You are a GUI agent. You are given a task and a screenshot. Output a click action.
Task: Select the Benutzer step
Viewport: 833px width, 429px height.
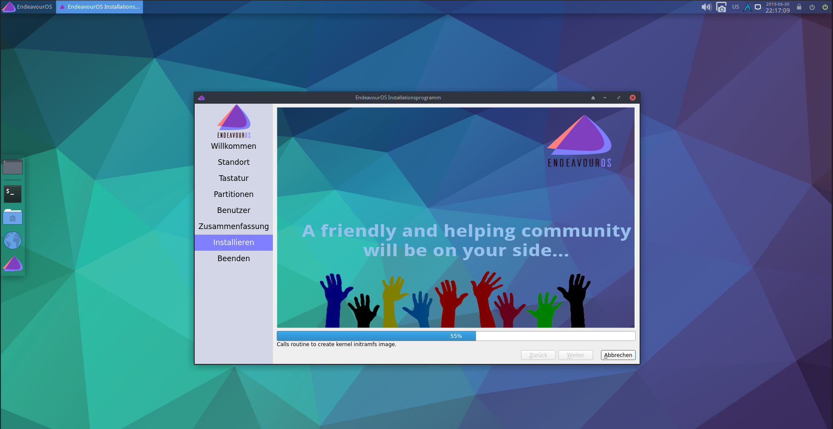[x=234, y=210]
